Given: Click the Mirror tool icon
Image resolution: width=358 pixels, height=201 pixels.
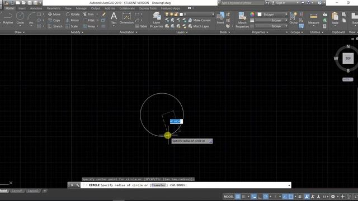Looking at the screenshot, I should coord(68,20).
